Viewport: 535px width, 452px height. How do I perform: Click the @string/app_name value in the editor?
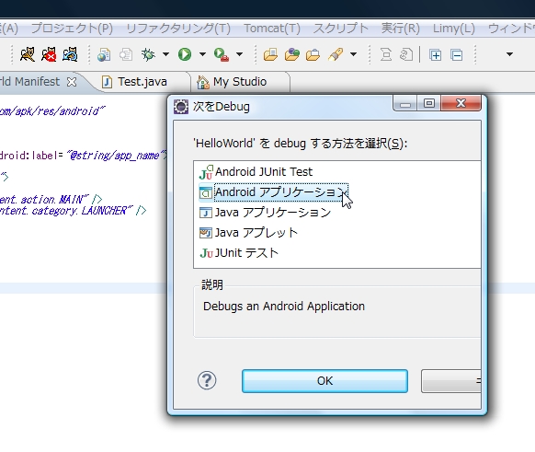coord(117,156)
